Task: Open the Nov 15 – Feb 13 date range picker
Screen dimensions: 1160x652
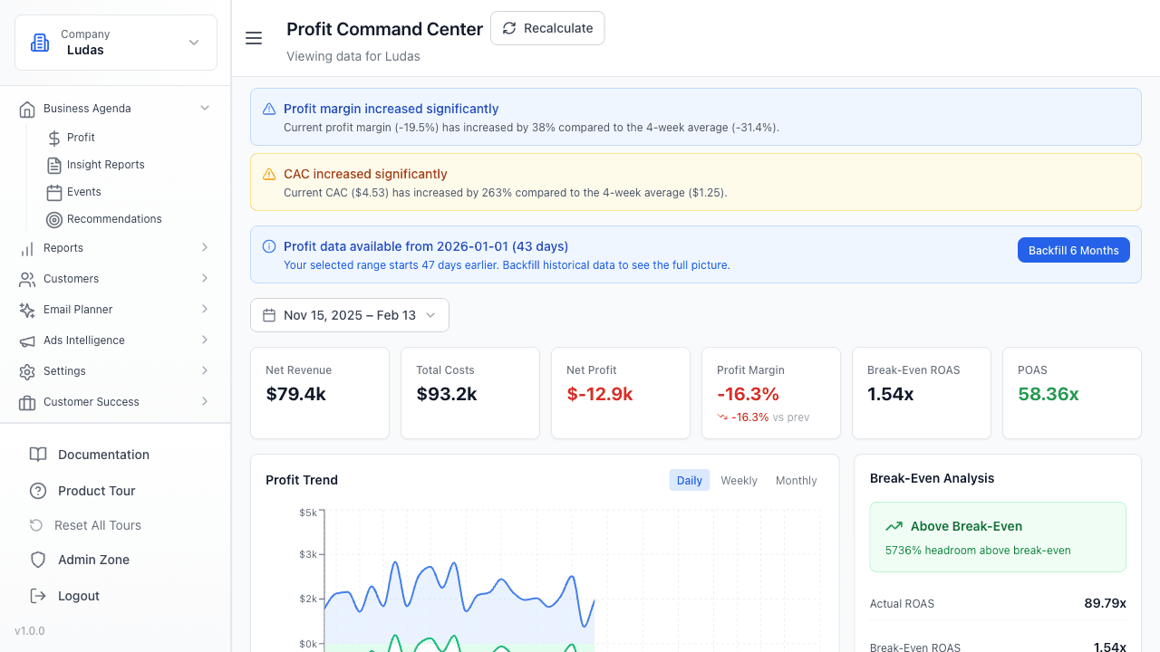Action: [x=349, y=314]
